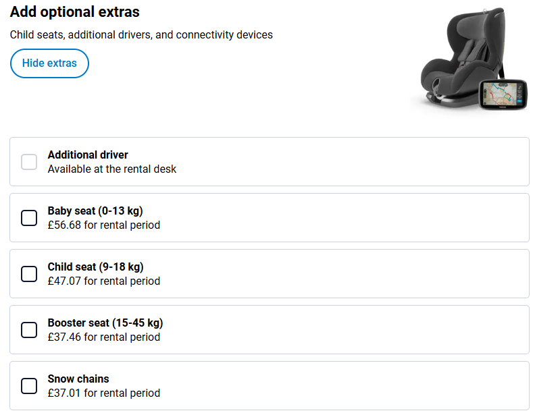Click the GPS navigation device image
This screenshot has height=415, width=535.
tap(504, 96)
